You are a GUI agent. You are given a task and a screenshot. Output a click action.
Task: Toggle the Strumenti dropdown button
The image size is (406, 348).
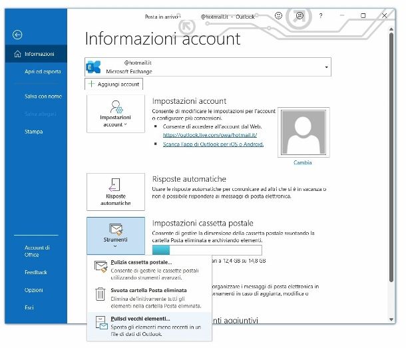pyautogui.click(x=116, y=236)
